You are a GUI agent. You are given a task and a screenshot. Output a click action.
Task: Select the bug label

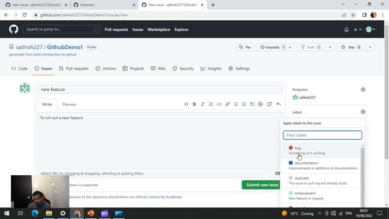[320, 150]
